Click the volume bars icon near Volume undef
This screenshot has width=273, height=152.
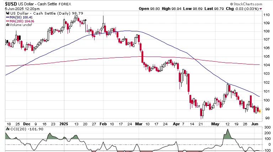pos(8,25)
